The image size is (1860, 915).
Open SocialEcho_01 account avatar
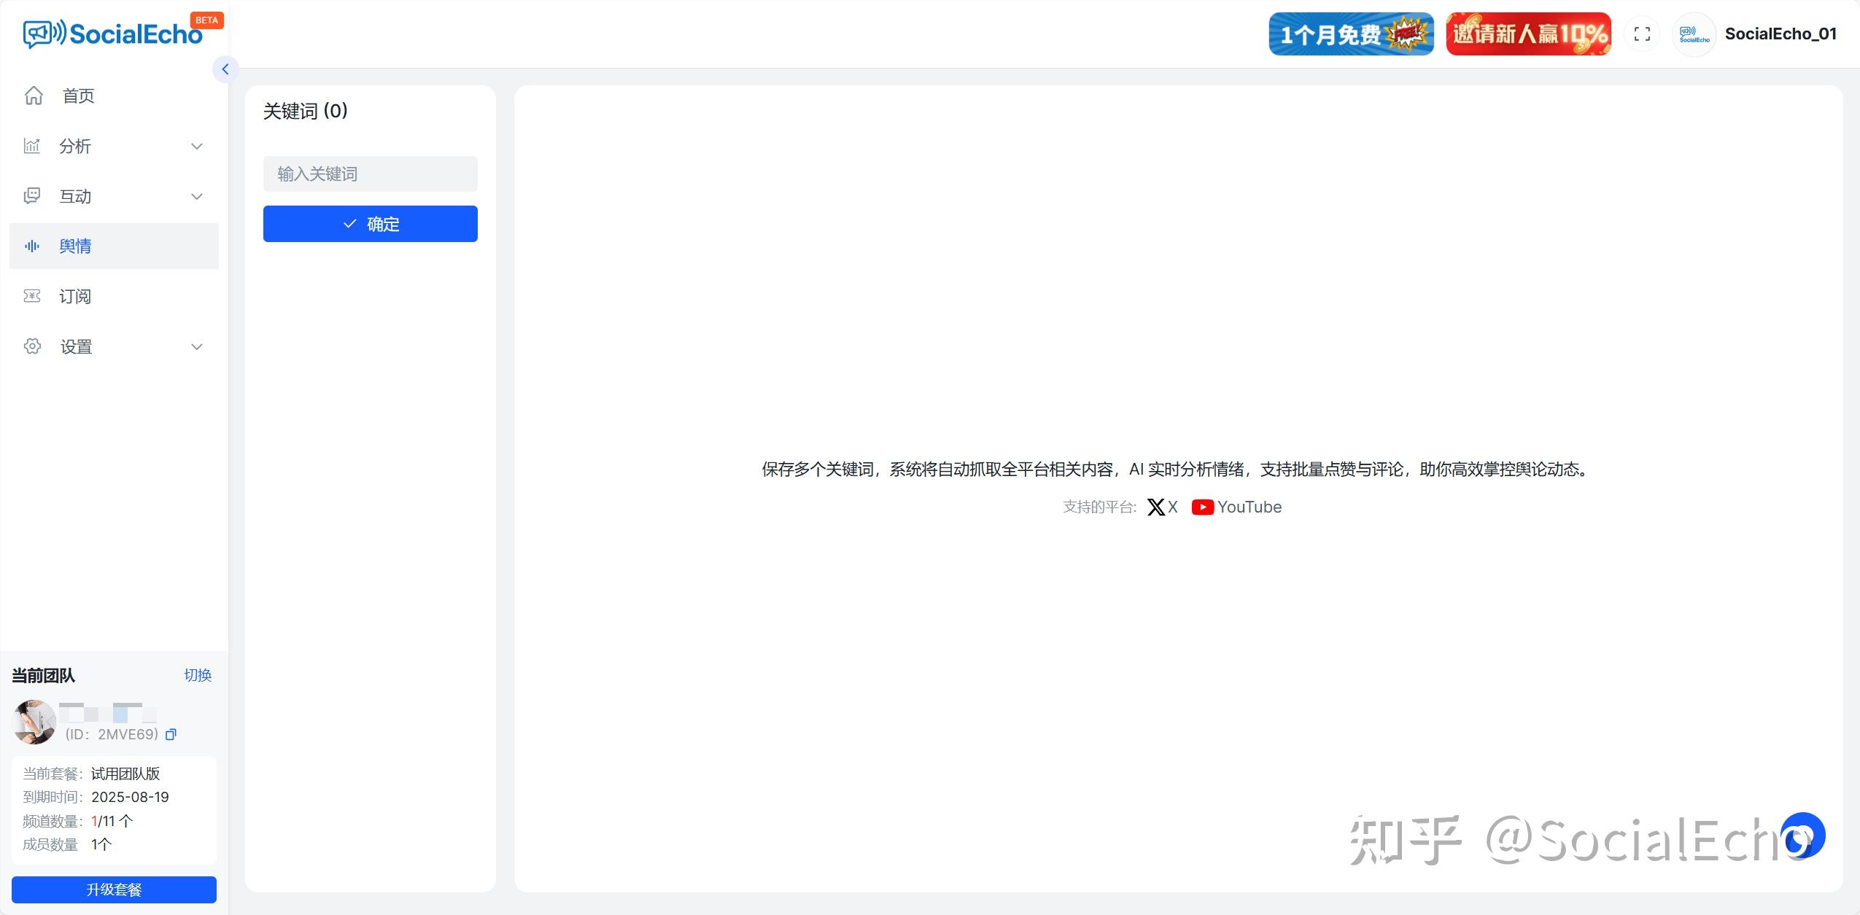point(1694,34)
